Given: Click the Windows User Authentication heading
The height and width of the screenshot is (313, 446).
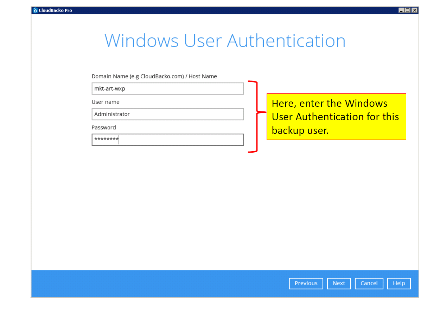Looking at the screenshot, I should tap(225, 41).
